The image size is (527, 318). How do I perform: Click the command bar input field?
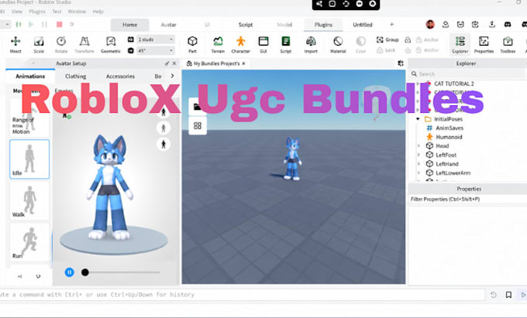coord(242,295)
